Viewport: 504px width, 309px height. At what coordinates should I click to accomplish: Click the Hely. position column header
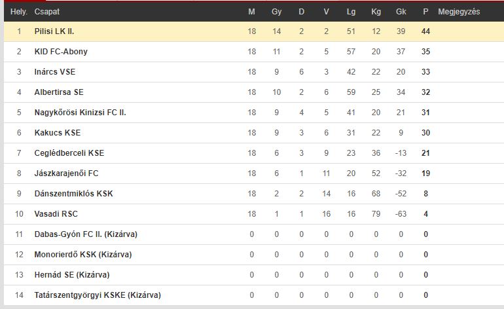(19, 12)
